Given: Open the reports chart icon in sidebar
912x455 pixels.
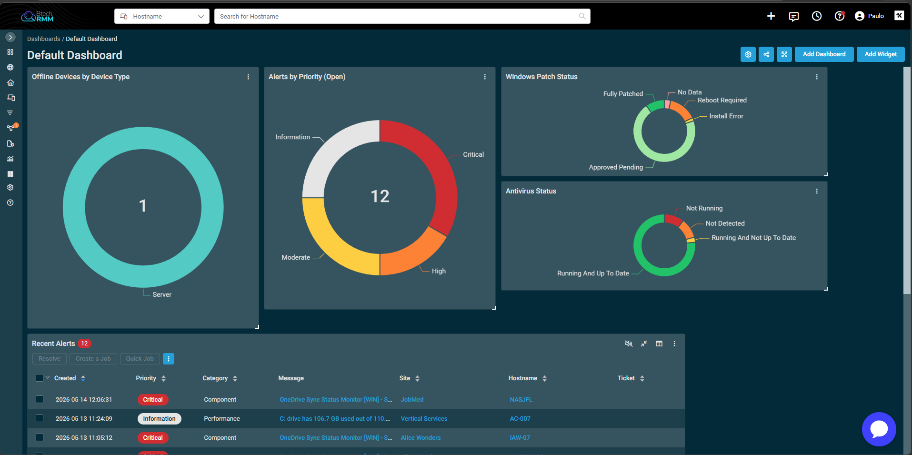Looking at the screenshot, I should 10,159.
